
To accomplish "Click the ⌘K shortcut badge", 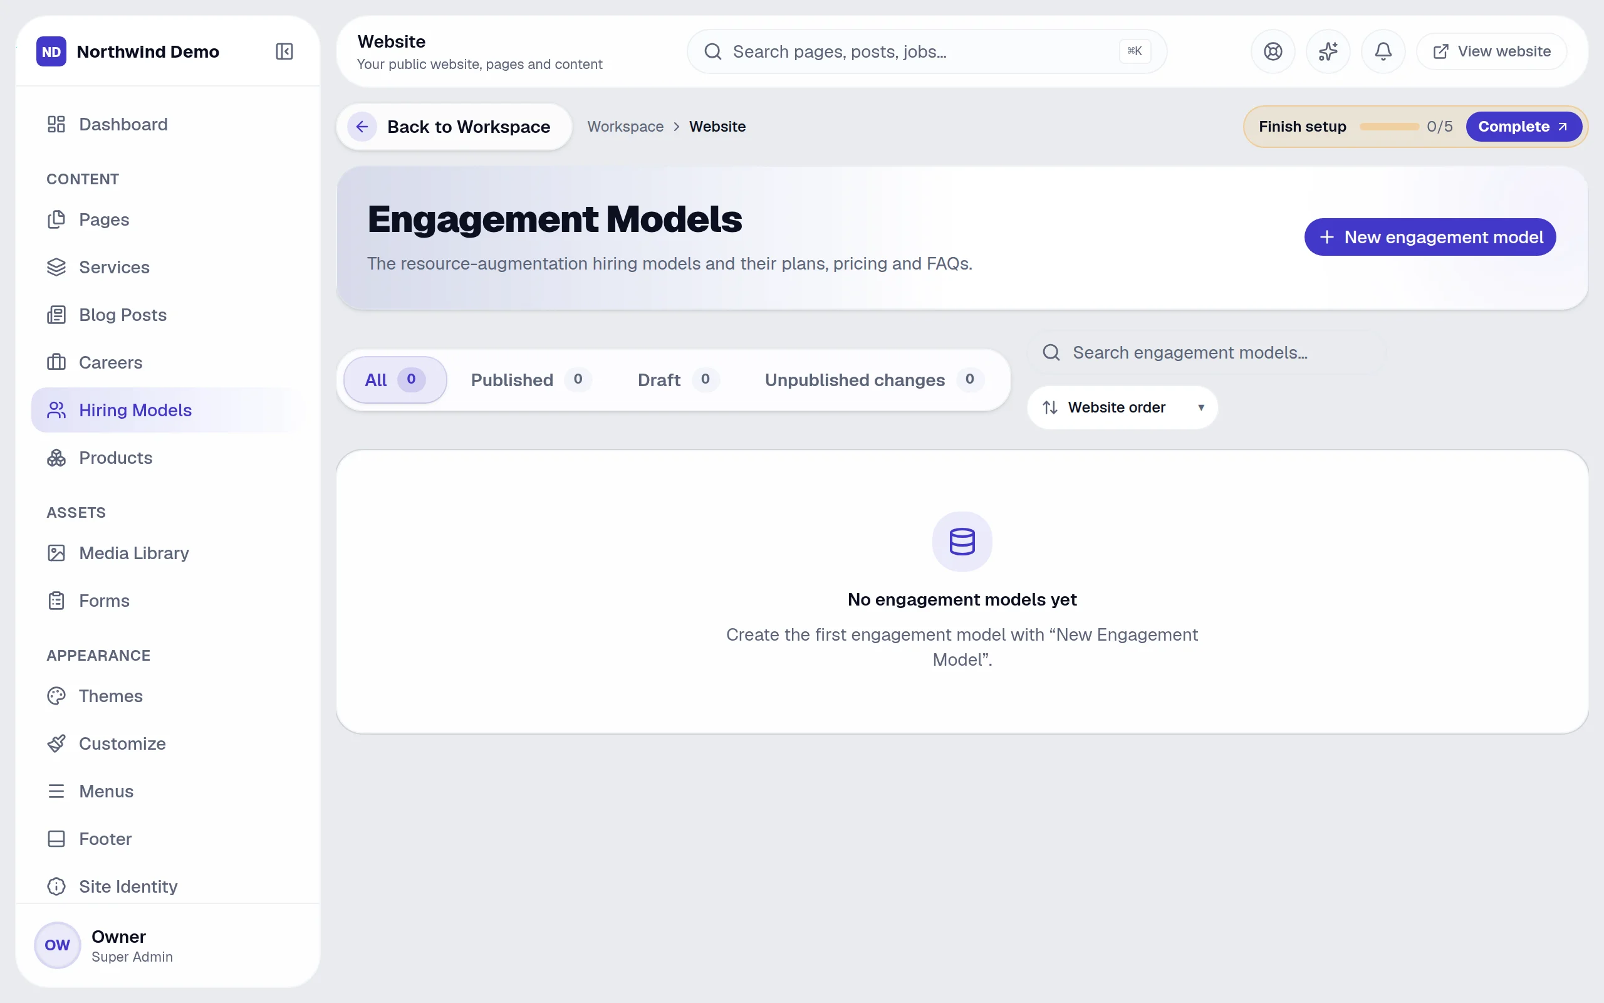I will (1135, 52).
